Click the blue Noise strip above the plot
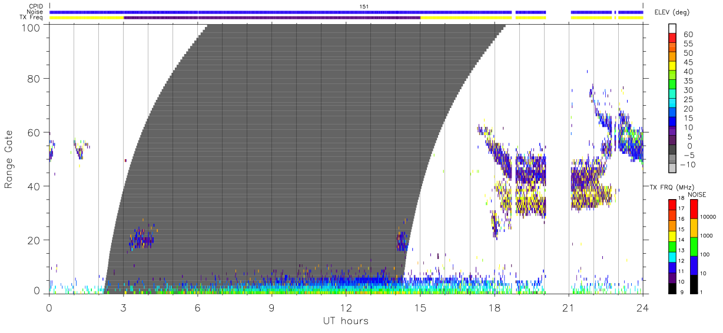 pyautogui.click(x=280, y=12)
